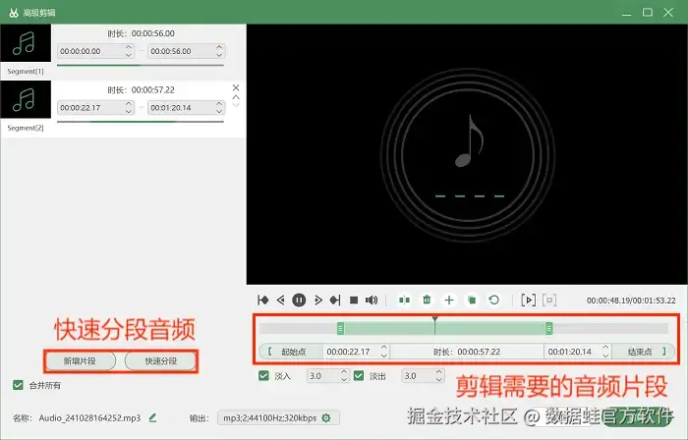The height and width of the screenshot is (440, 688).
Task: Open the mp3;2;44100Hz;320kbps output format box
Action: point(278,418)
